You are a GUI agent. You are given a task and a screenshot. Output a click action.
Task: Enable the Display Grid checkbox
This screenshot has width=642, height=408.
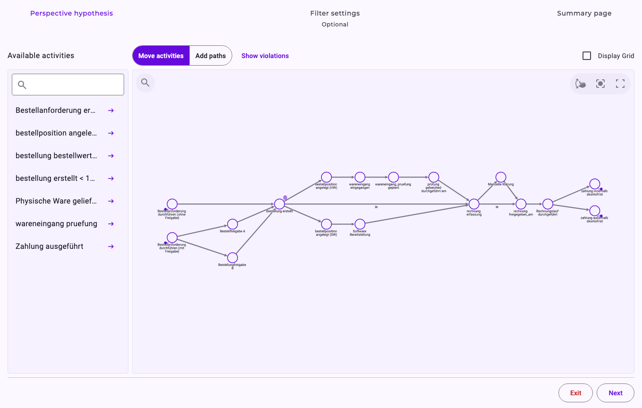587,56
